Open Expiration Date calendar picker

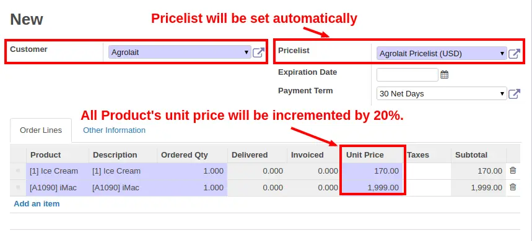coord(445,75)
